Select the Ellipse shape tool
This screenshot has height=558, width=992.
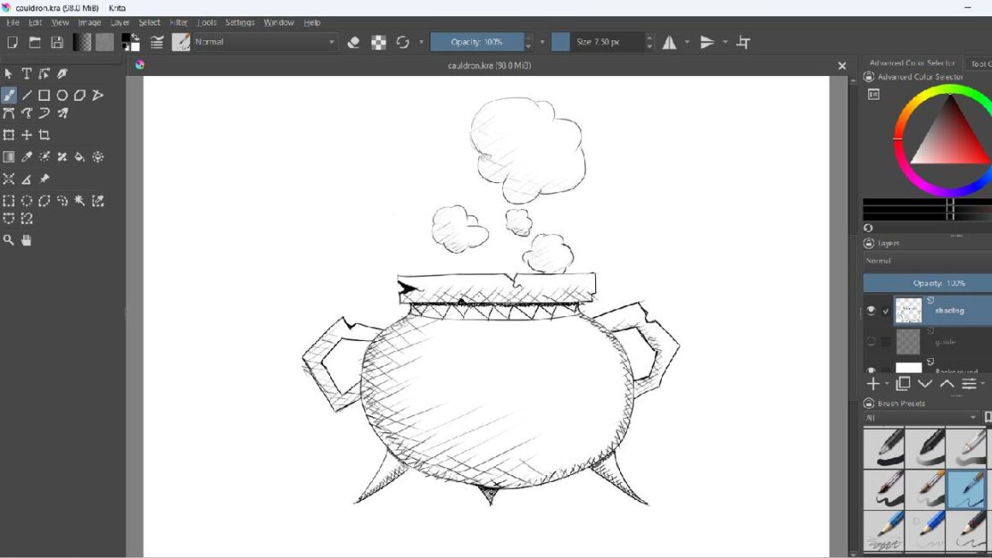pos(62,96)
